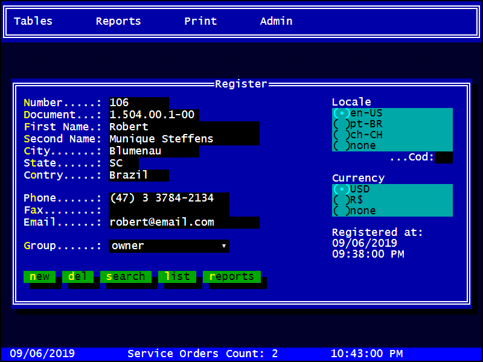The height and width of the screenshot is (362, 483).
Task: Click the First Name field containing Robert
Action: [x=184, y=127]
